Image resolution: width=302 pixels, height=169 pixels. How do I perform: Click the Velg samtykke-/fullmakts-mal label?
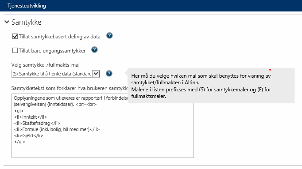46,65
